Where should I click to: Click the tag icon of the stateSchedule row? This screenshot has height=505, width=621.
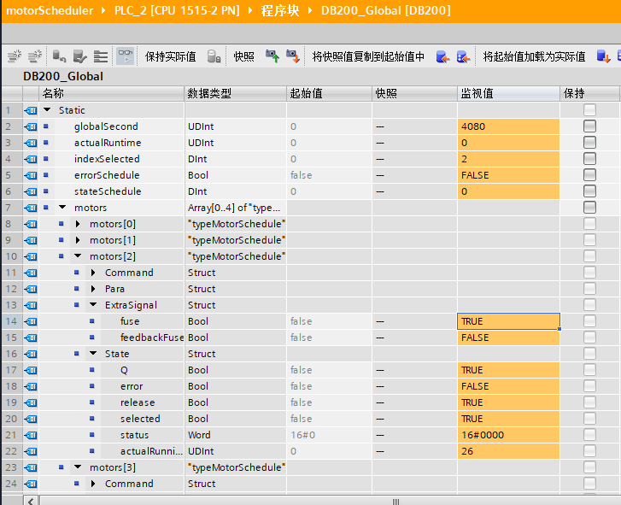click(31, 191)
